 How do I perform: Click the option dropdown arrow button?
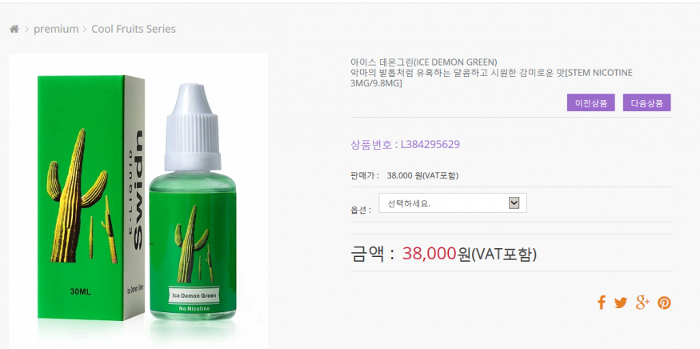click(514, 203)
